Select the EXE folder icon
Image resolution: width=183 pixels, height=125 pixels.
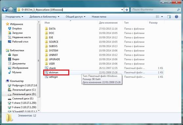pyautogui.click(x=47, y=37)
